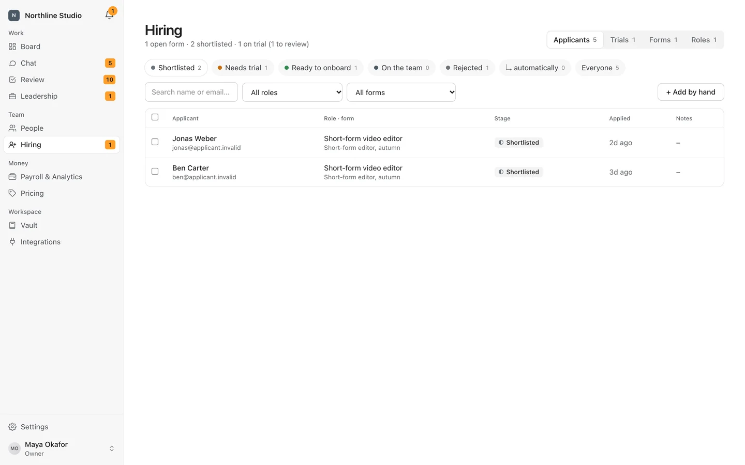Open applicant Jonas Weber

click(195, 138)
